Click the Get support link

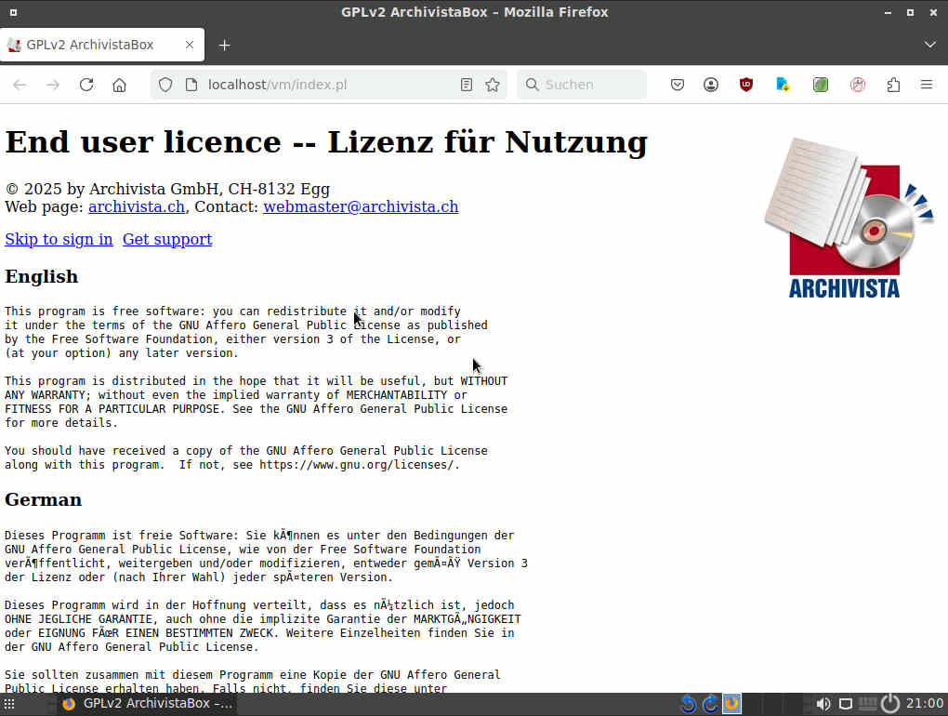pos(167,239)
